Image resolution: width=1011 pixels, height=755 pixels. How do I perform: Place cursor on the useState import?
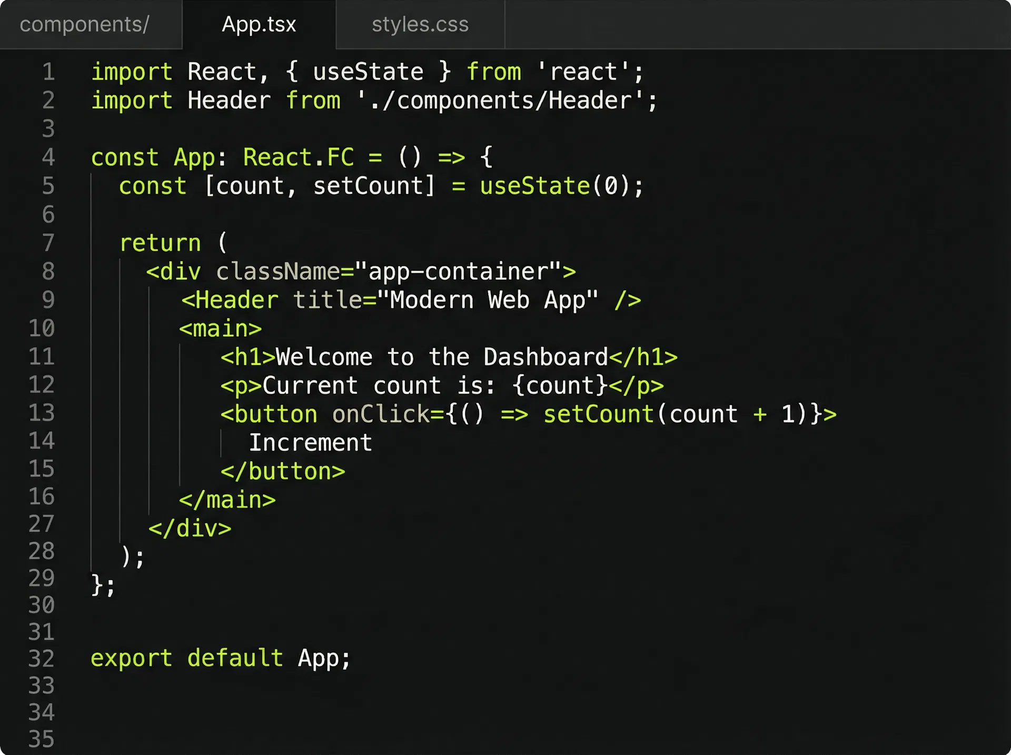tap(368, 72)
